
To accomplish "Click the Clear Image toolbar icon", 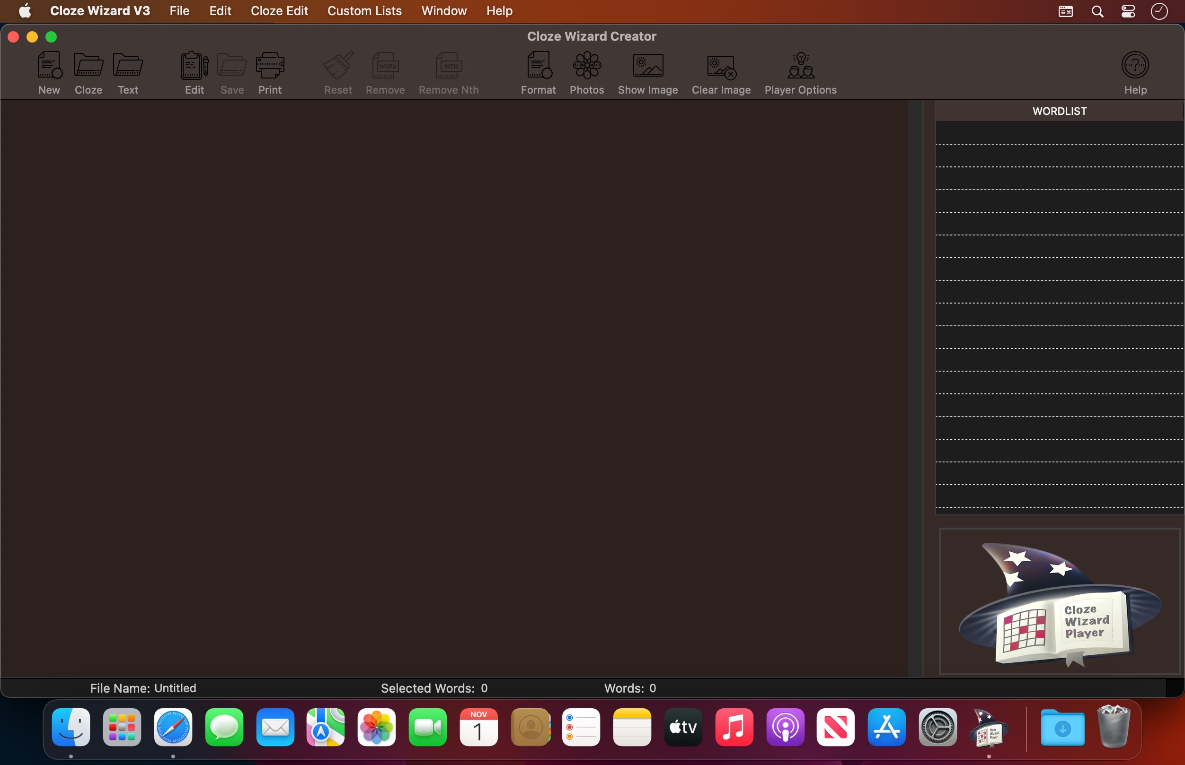I will tap(721, 67).
